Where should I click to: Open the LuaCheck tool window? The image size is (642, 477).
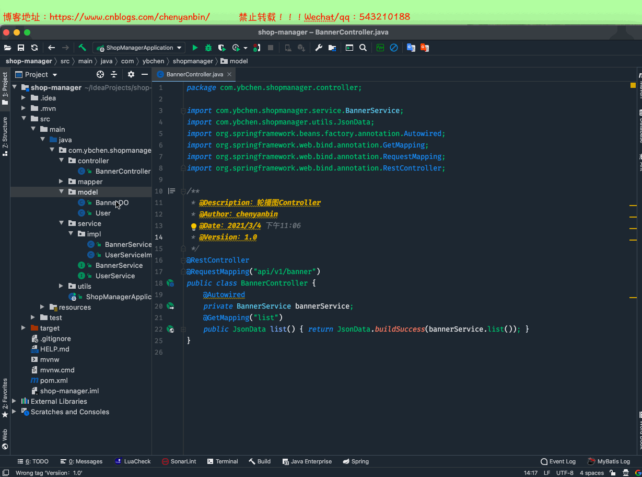(133, 461)
